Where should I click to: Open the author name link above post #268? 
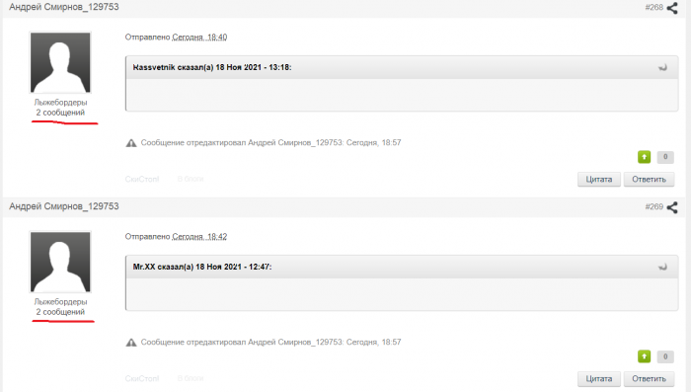[64, 7]
